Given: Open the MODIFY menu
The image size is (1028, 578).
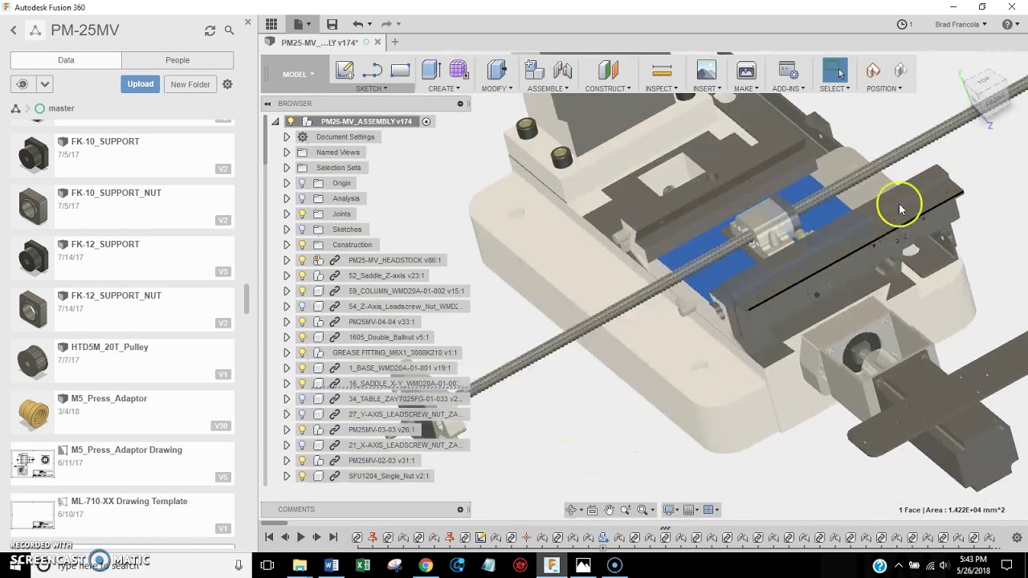Looking at the screenshot, I should (497, 88).
